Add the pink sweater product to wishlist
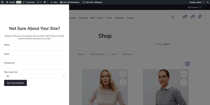This screenshot has height=105, width=210. (x=123, y=74)
